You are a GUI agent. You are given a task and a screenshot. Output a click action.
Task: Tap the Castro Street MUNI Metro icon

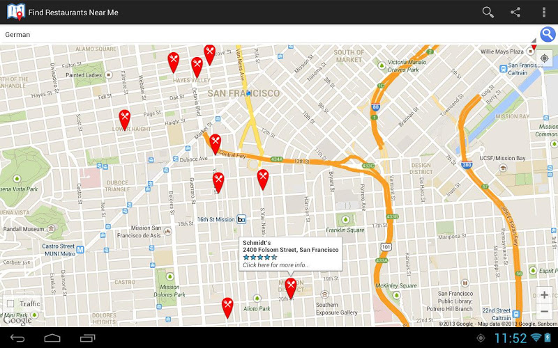click(x=80, y=250)
